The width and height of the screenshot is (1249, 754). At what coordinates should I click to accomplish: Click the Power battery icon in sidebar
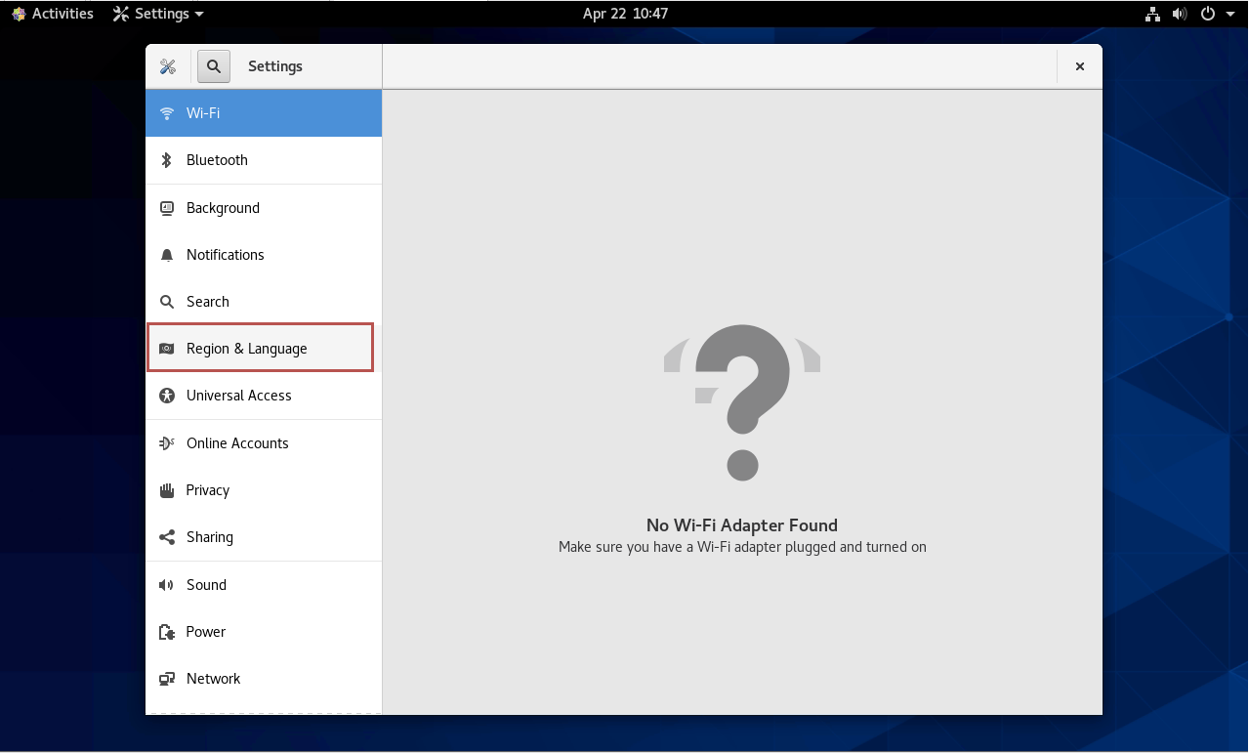click(x=167, y=632)
